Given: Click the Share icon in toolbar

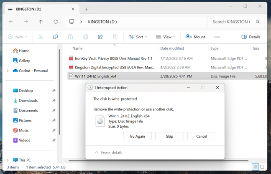Looking at the screenshot, I should (x=100, y=37).
